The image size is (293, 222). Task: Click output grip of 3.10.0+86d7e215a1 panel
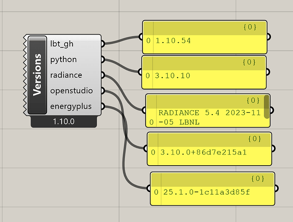point(274,148)
